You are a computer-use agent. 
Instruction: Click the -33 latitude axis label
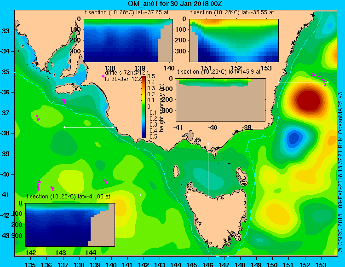5,30
